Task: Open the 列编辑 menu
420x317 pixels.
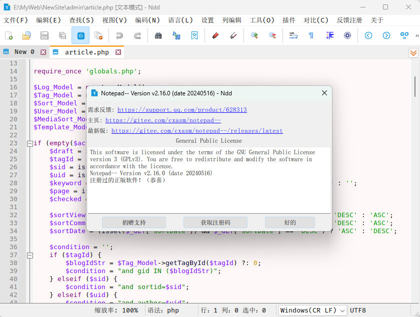Action: 232,20
